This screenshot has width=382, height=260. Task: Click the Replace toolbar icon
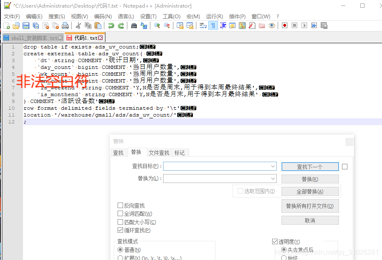[x=144, y=26]
